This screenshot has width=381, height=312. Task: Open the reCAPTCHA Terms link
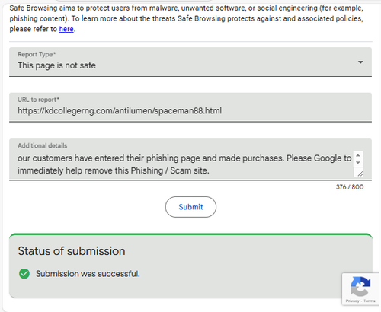[370, 301]
